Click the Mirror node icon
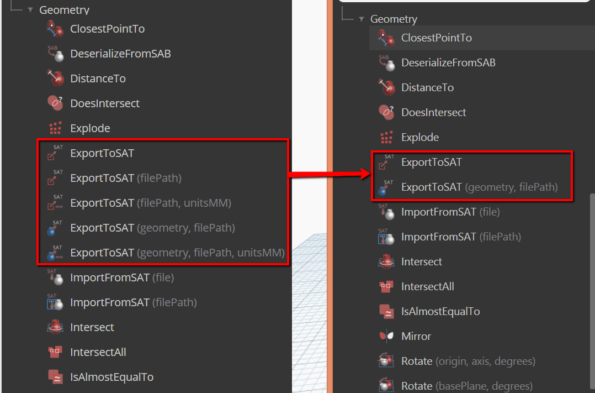Screen dimensions: 595x393 tap(386, 336)
